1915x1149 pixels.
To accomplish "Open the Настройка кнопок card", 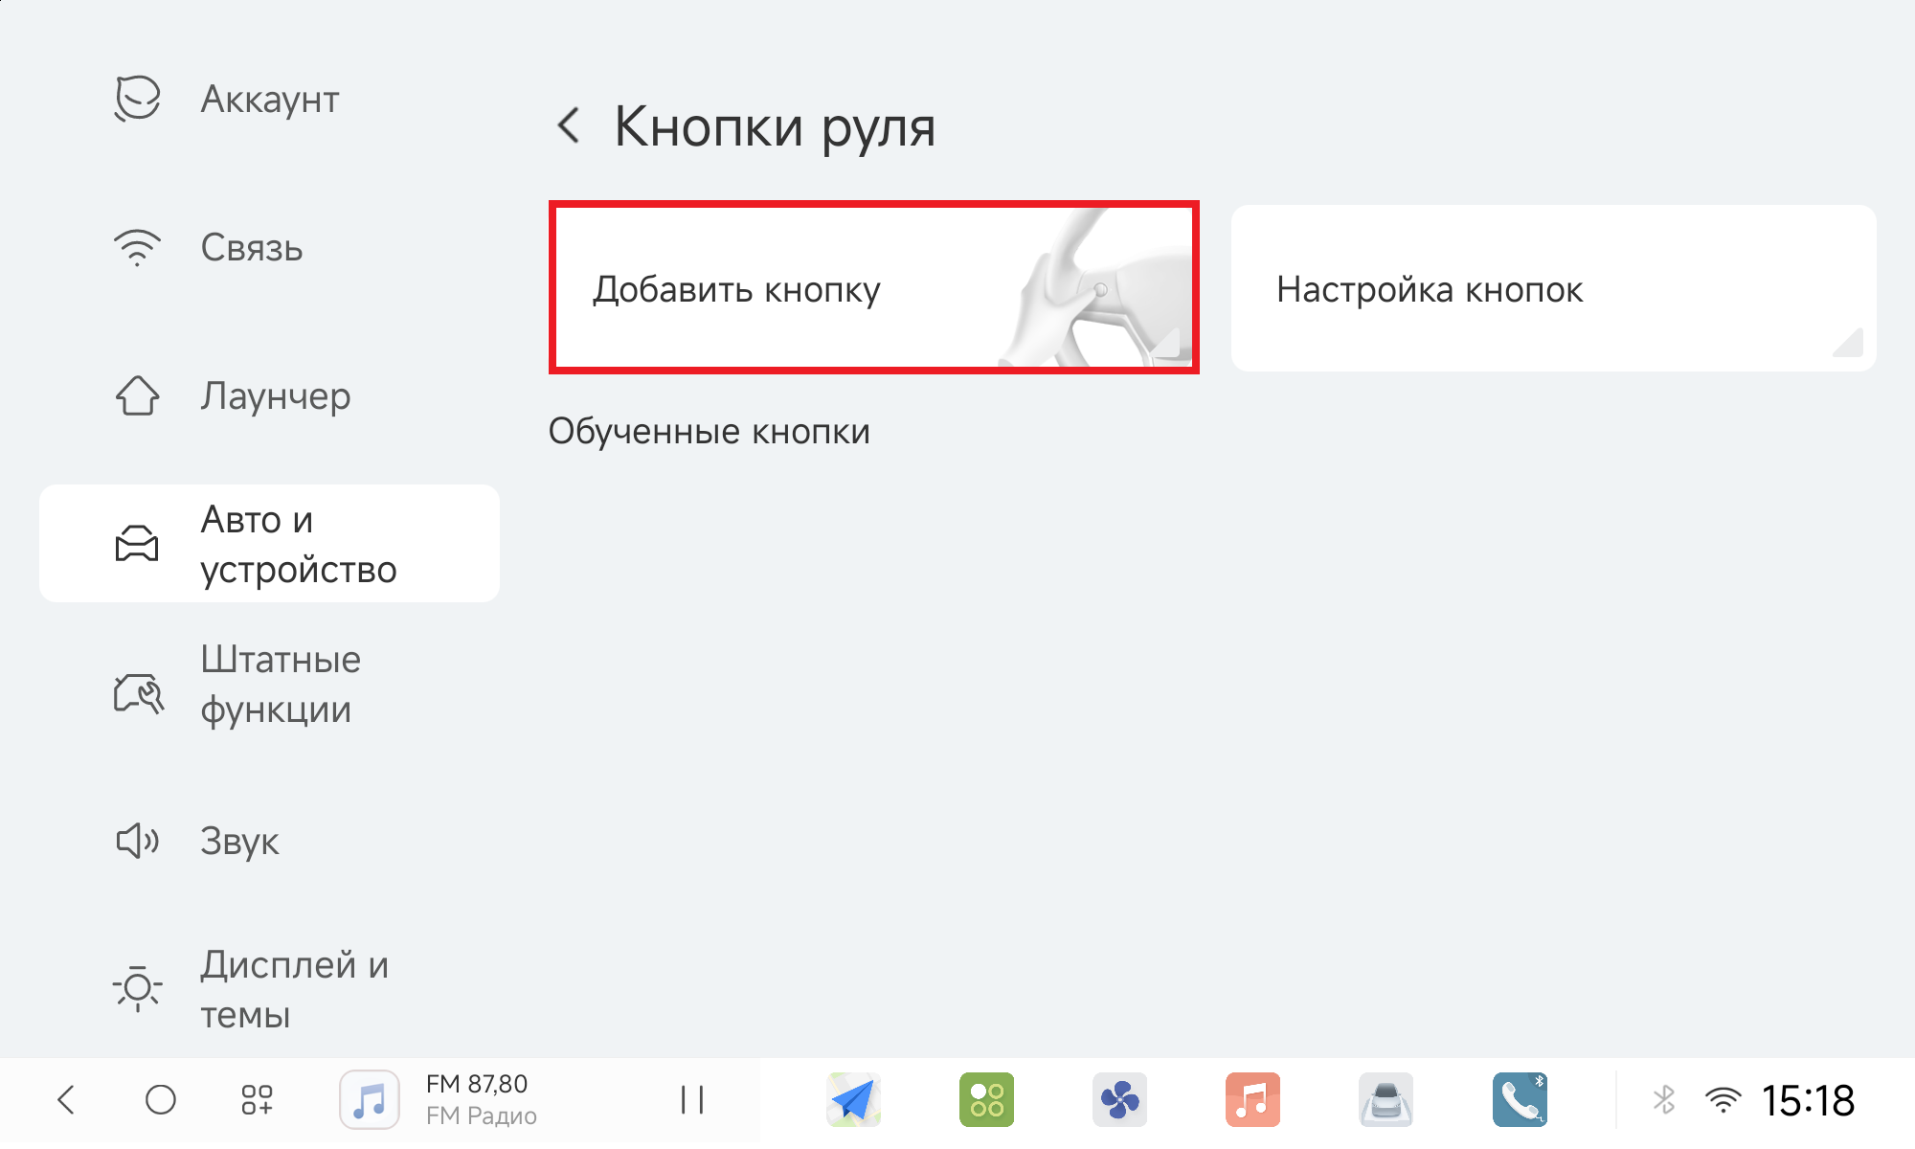I will pos(1553,288).
